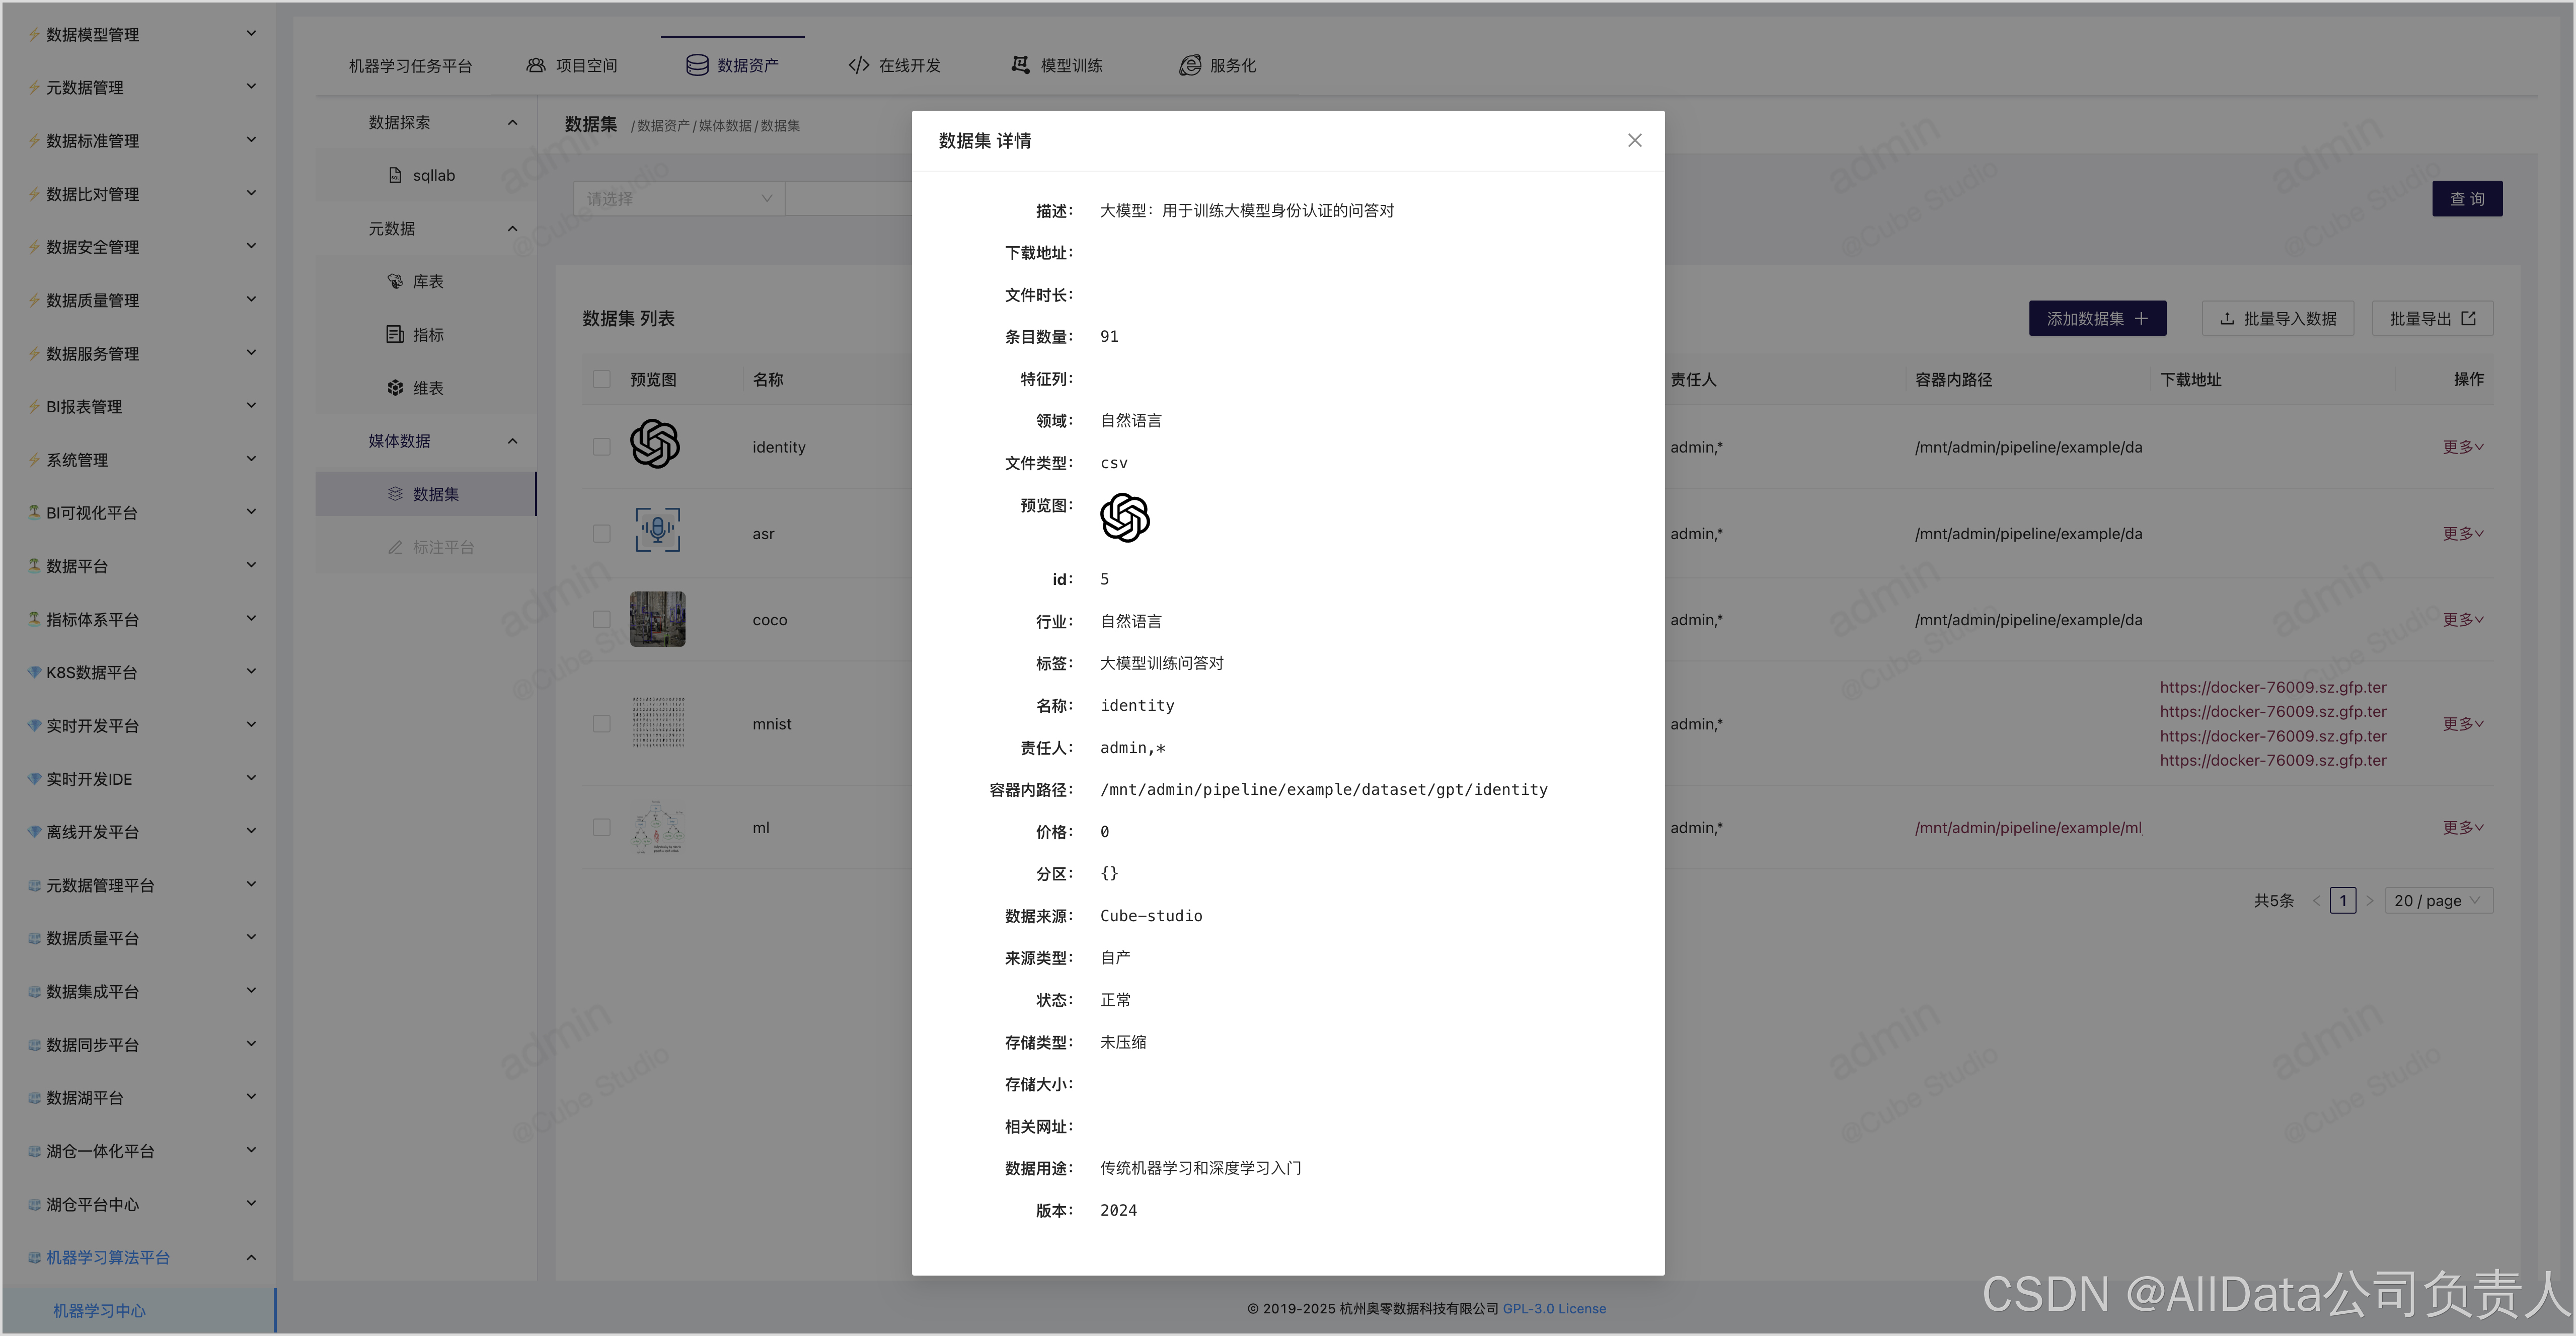Expand the 数据安全管理 menu
The image size is (2576, 1336).
click(251, 246)
